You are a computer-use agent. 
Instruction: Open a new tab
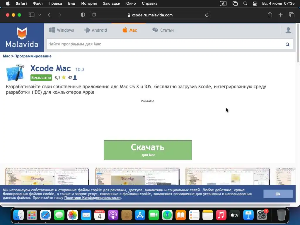[280, 15]
